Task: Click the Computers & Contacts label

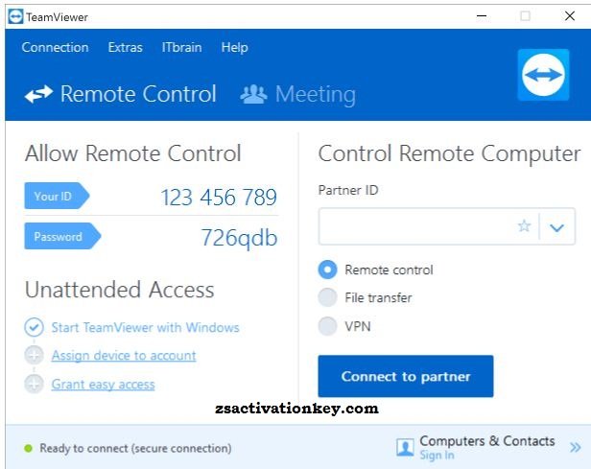Action: [487, 441]
